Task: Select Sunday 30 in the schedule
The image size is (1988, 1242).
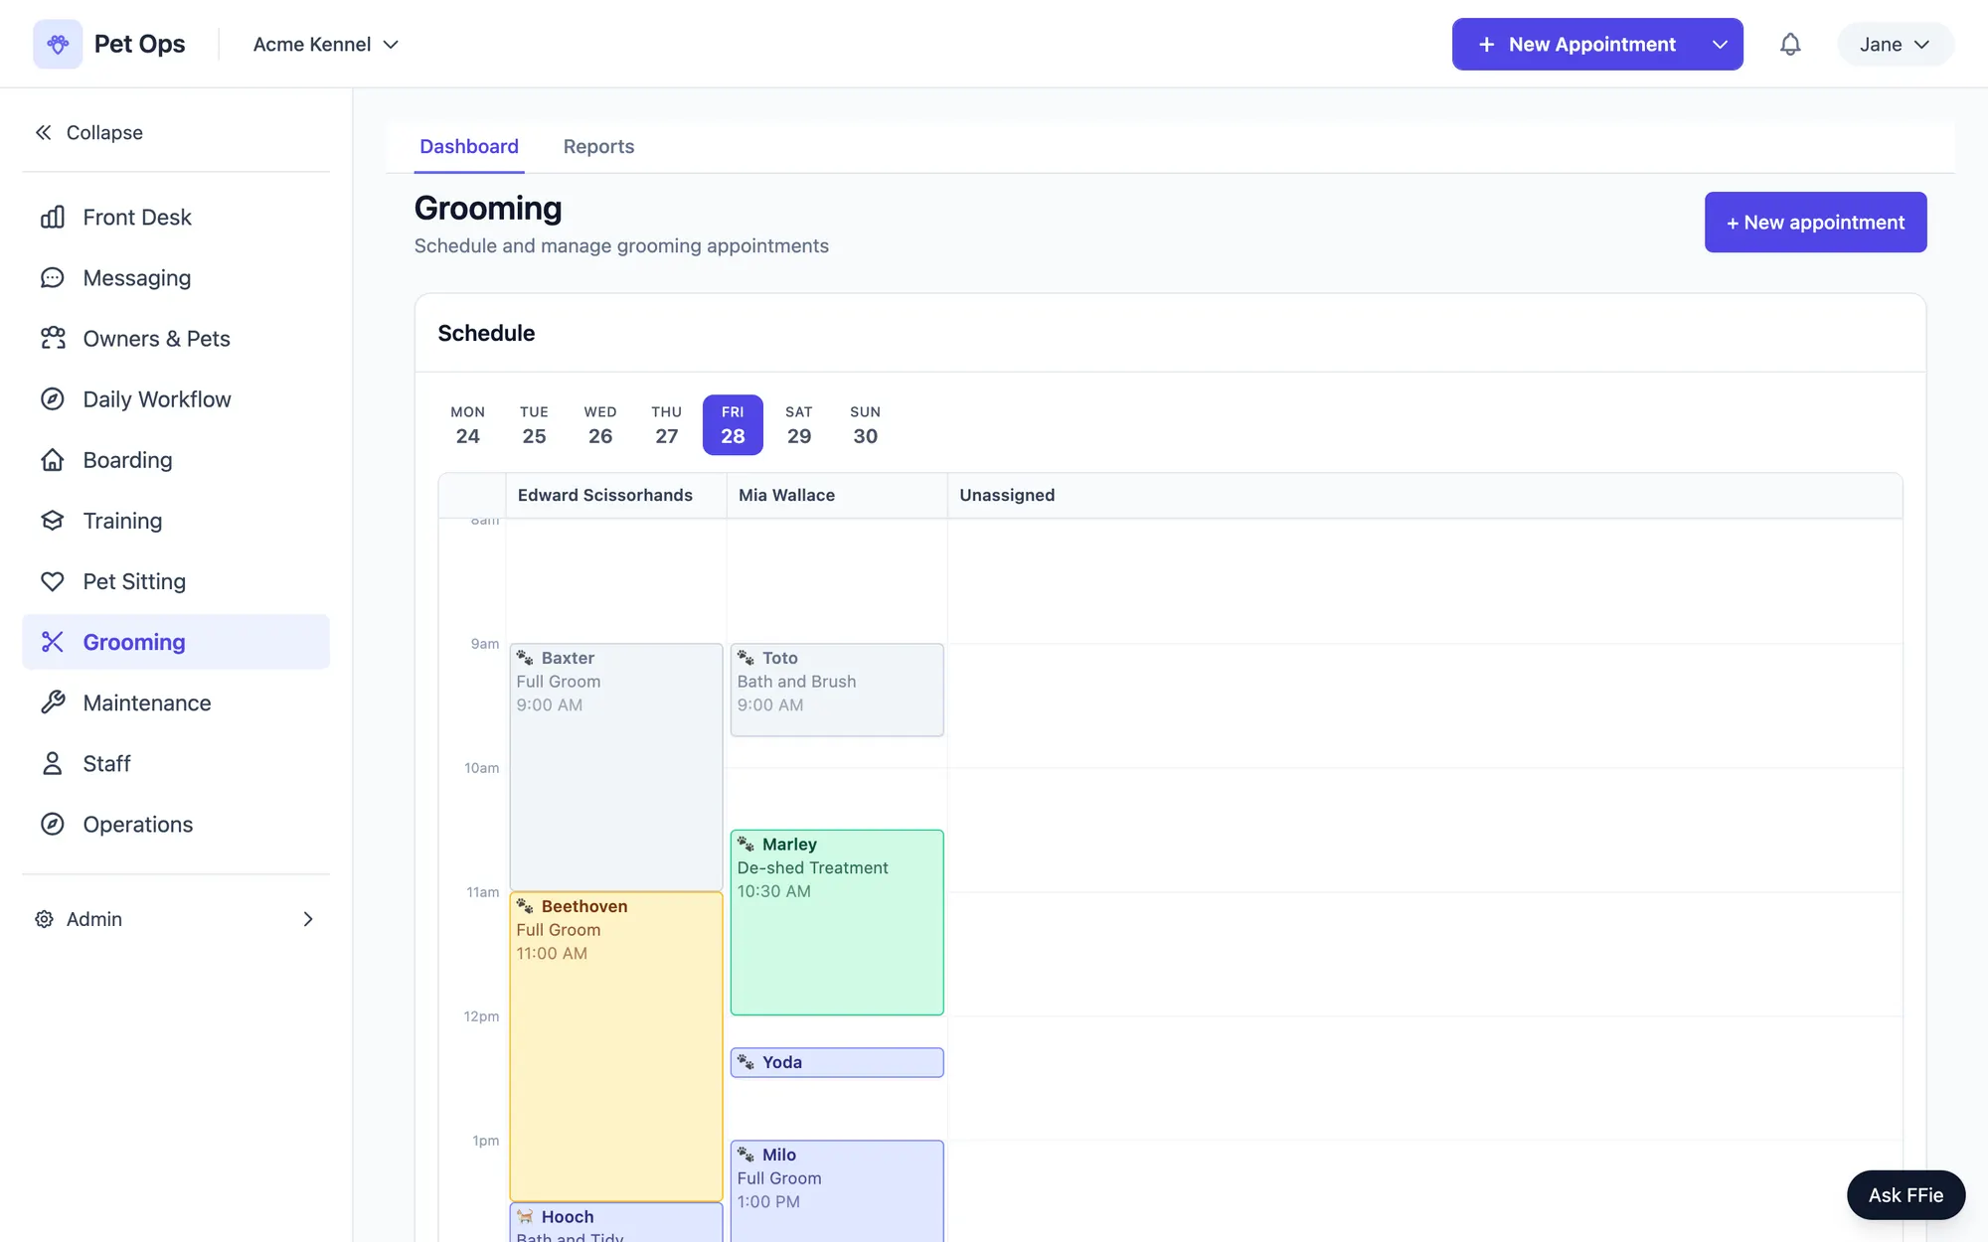Action: (866, 424)
